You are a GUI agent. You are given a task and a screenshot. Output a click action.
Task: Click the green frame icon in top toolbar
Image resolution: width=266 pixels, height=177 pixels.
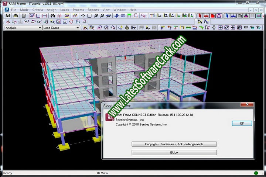[129, 16]
